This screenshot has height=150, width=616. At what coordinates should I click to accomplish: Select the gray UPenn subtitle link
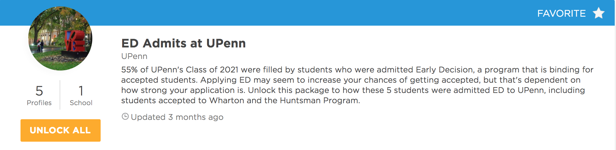tap(134, 56)
